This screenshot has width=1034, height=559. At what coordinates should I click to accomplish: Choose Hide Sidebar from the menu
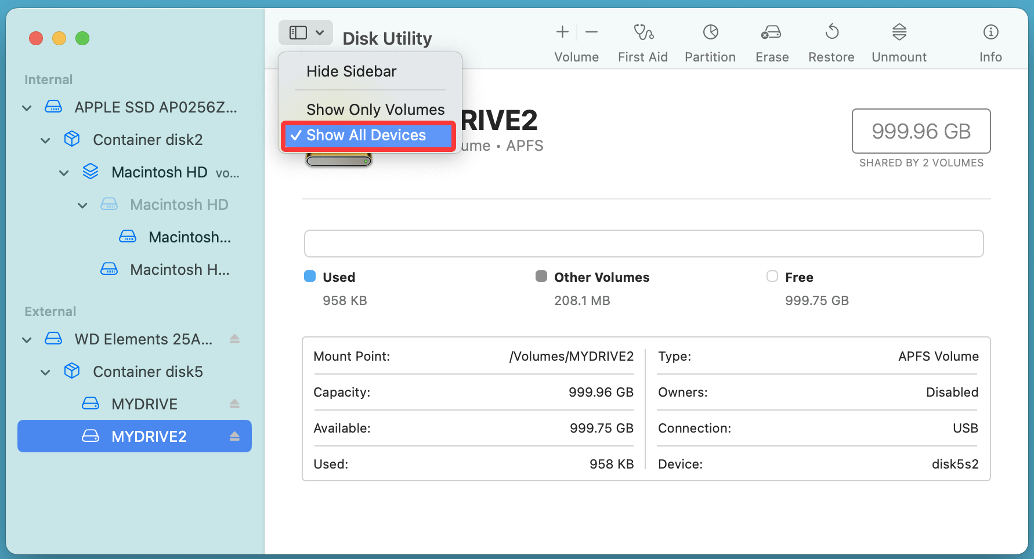(x=351, y=71)
